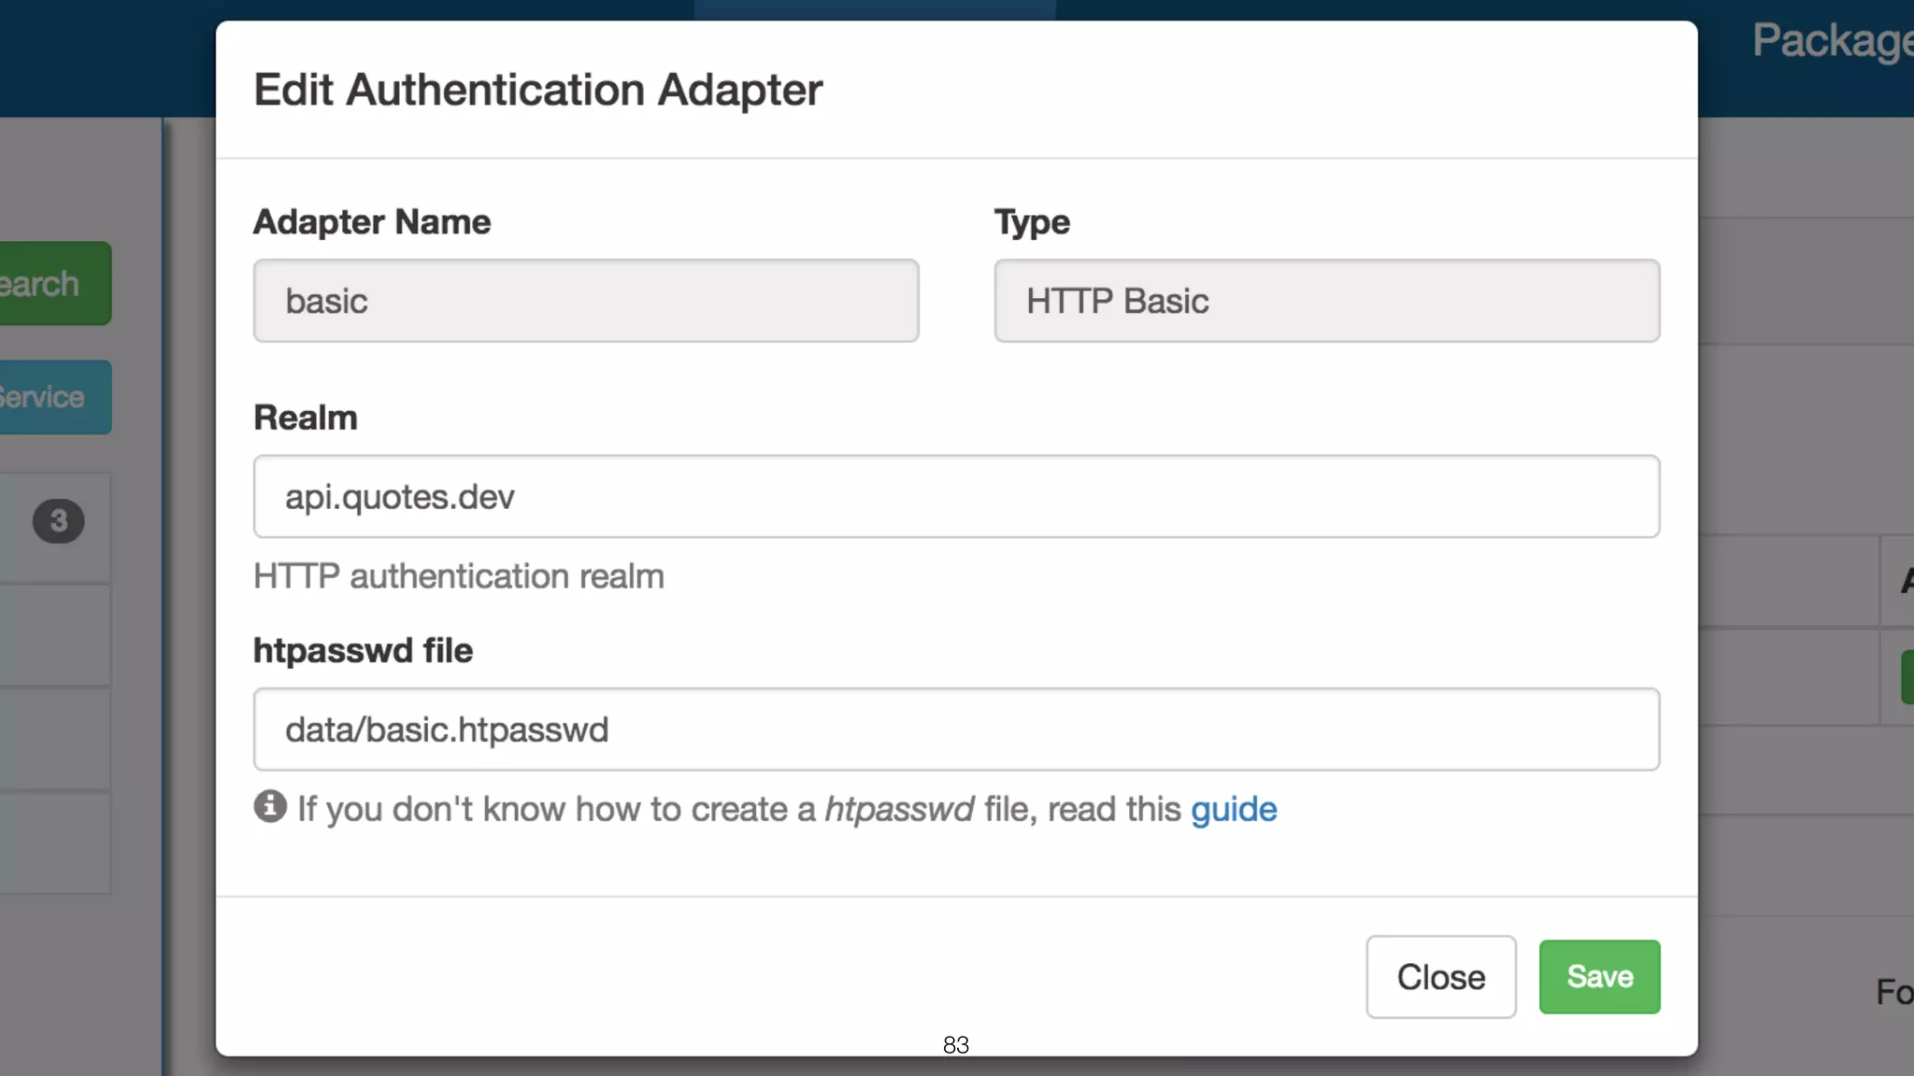The width and height of the screenshot is (1914, 1076).
Task: Click the HTTP authentication realm help text
Action: point(458,576)
